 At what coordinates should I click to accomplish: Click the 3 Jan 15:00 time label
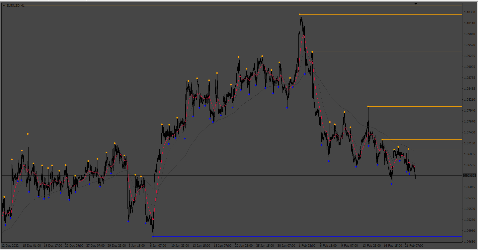pyautogui.click(x=137, y=246)
